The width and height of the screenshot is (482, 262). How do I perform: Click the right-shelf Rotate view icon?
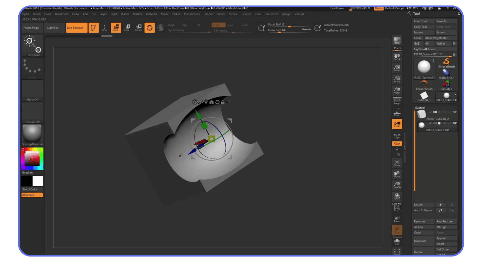397,196
